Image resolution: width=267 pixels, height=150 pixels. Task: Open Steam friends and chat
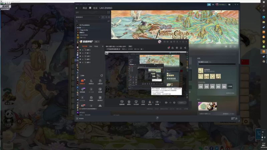(x=234, y=118)
